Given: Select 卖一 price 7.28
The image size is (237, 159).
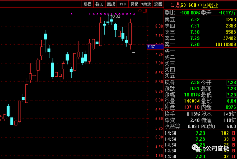Looking at the screenshot, I should point(195,44).
